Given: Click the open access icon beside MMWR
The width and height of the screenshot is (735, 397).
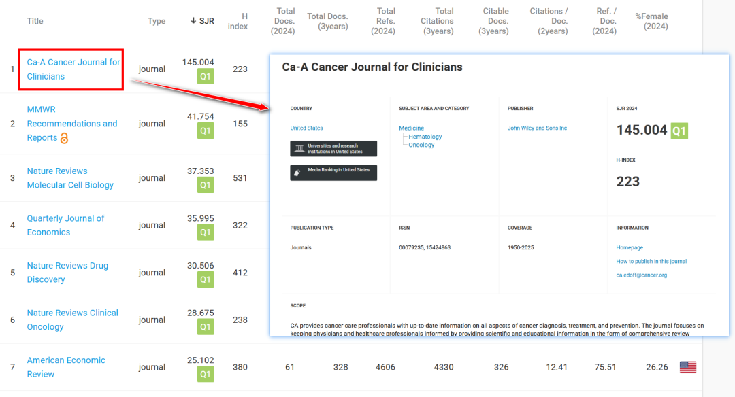Looking at the screenshot, I should pyautogui.click(x=65, y=138).
